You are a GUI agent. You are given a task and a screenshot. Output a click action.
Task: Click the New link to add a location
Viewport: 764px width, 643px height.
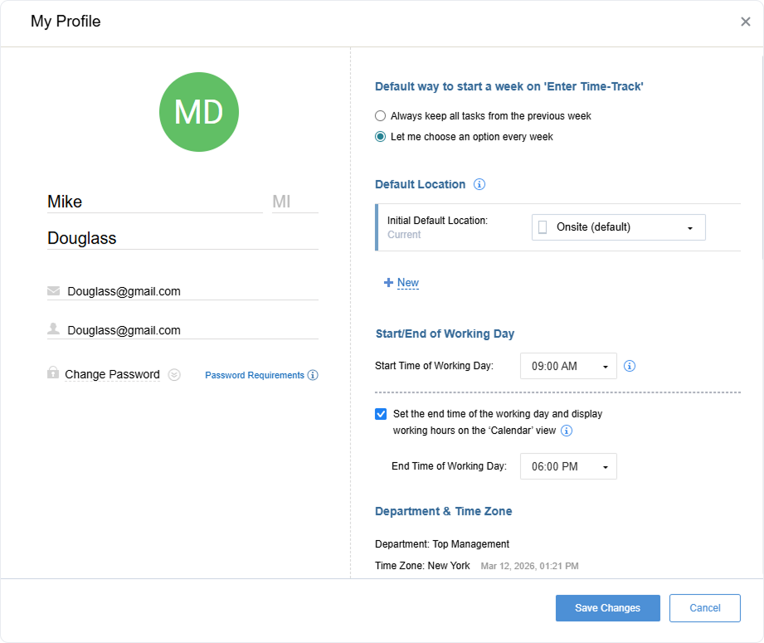(401, 282)
